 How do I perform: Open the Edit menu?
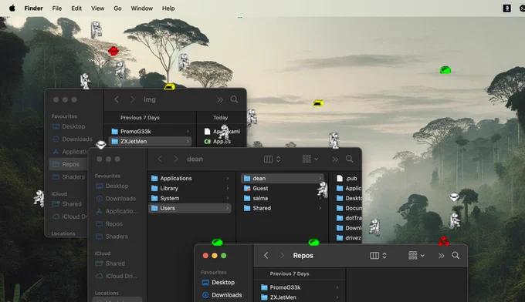[x=76, y=8]
